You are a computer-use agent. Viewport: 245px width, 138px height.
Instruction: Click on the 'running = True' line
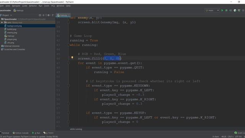[84, 40]
